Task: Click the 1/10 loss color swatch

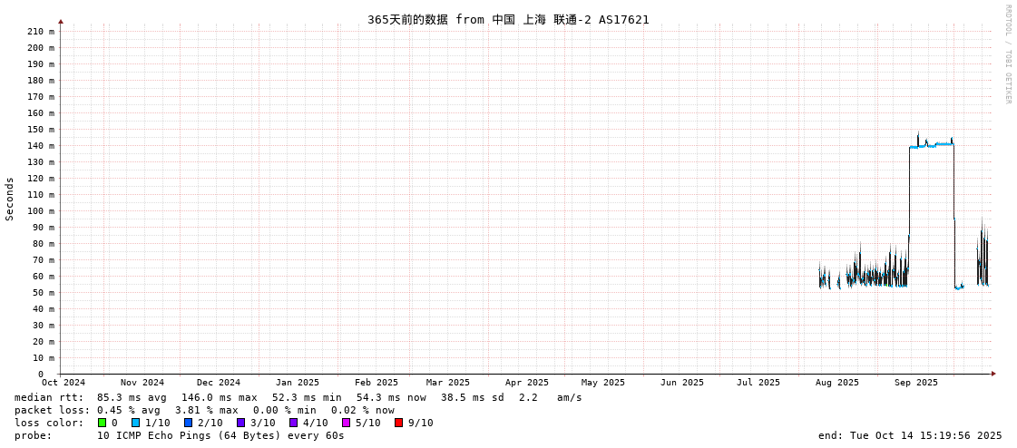Action: 135,423
